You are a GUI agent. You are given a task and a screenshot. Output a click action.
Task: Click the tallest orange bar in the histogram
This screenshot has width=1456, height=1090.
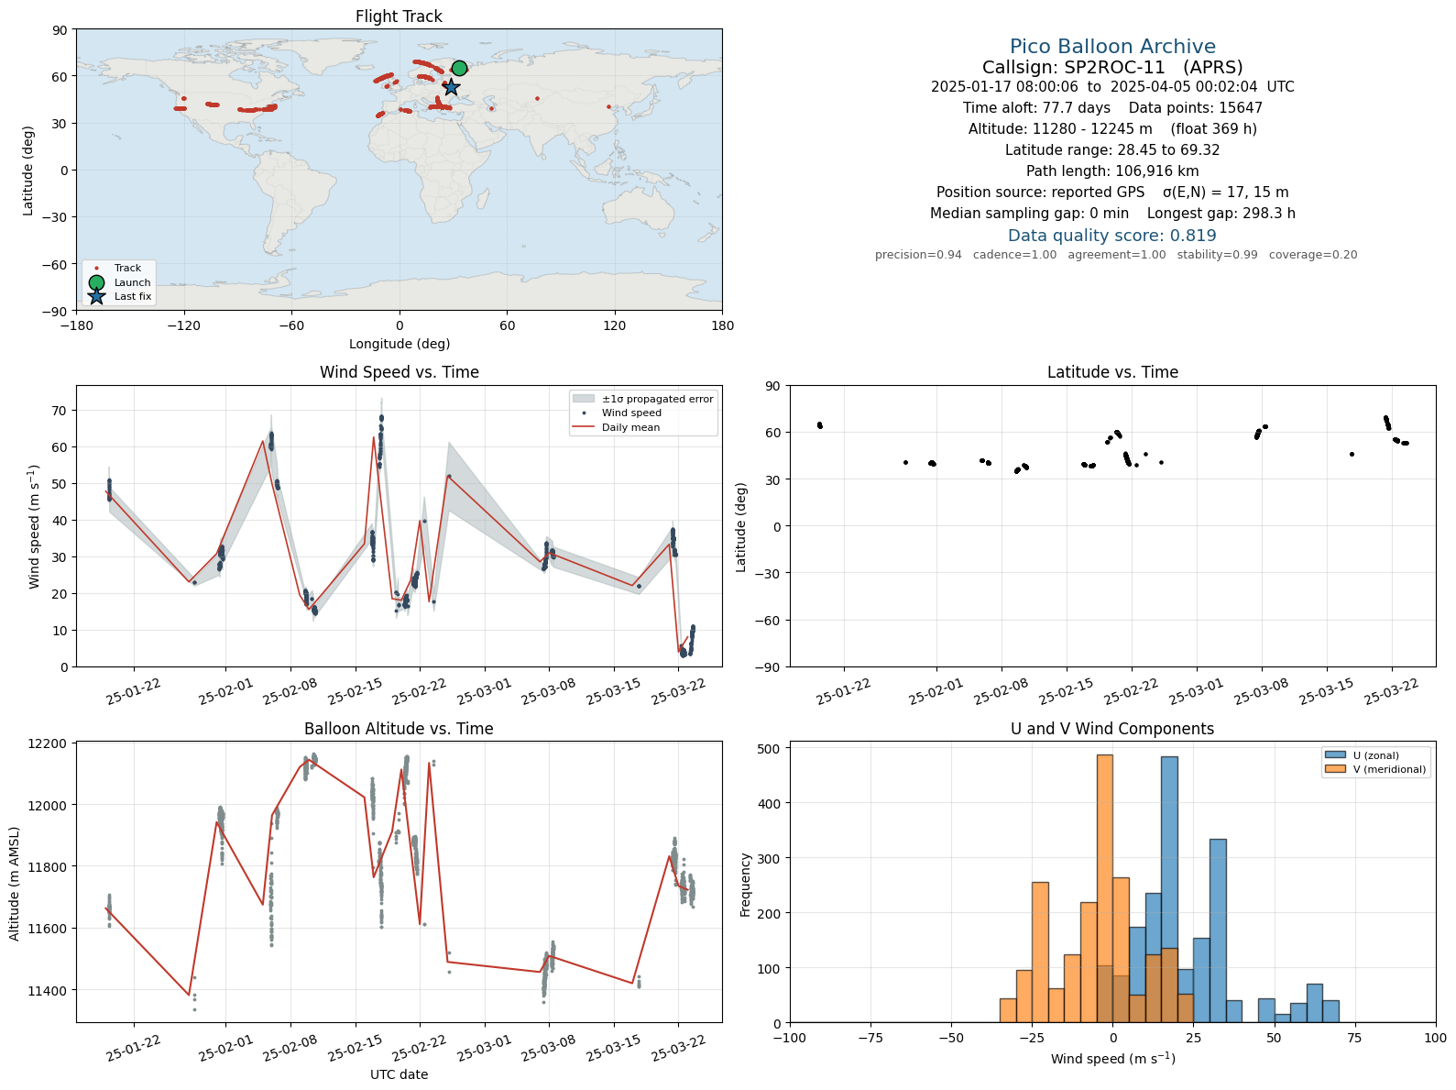pyautogui.click(x=1105, y=888)
